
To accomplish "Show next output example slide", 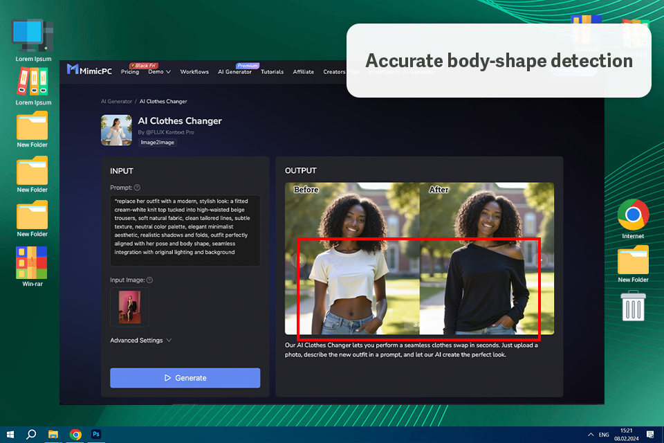I will 541,260.
